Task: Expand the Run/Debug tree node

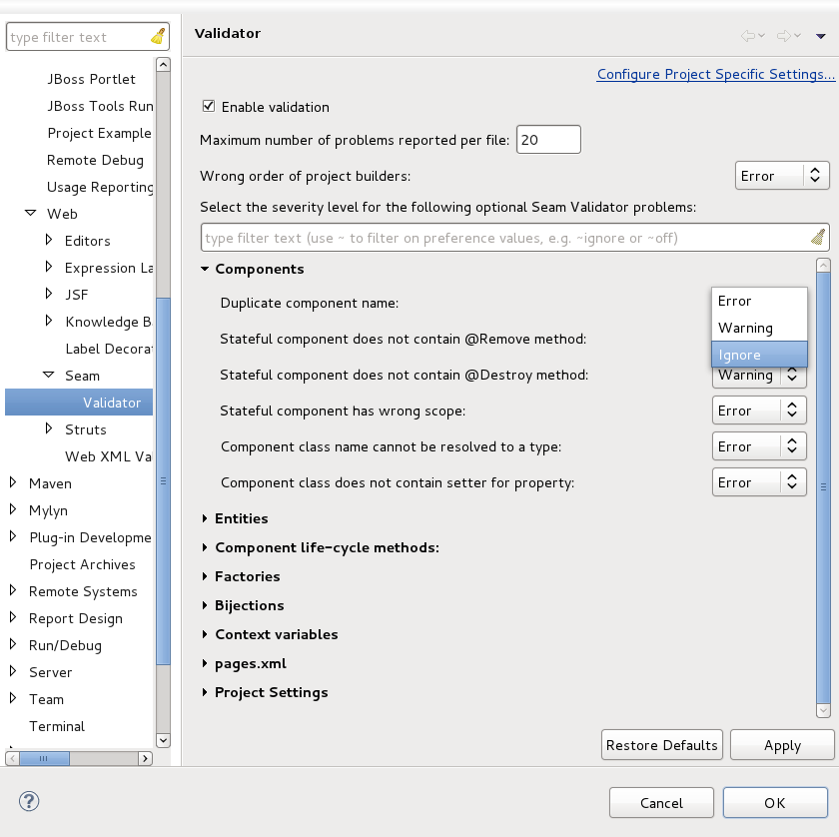Action: 13,644
